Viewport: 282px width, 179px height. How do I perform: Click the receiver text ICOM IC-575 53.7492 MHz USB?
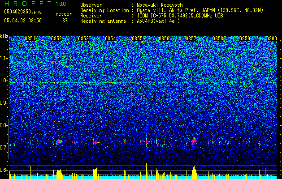coord(180,16)
